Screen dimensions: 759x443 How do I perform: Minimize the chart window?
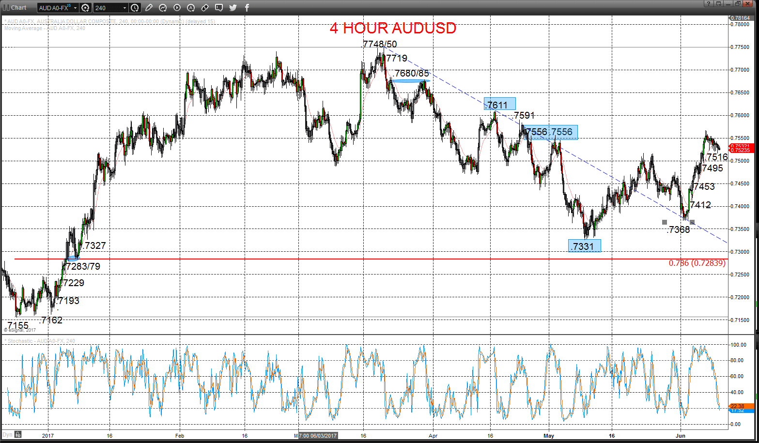728,4
